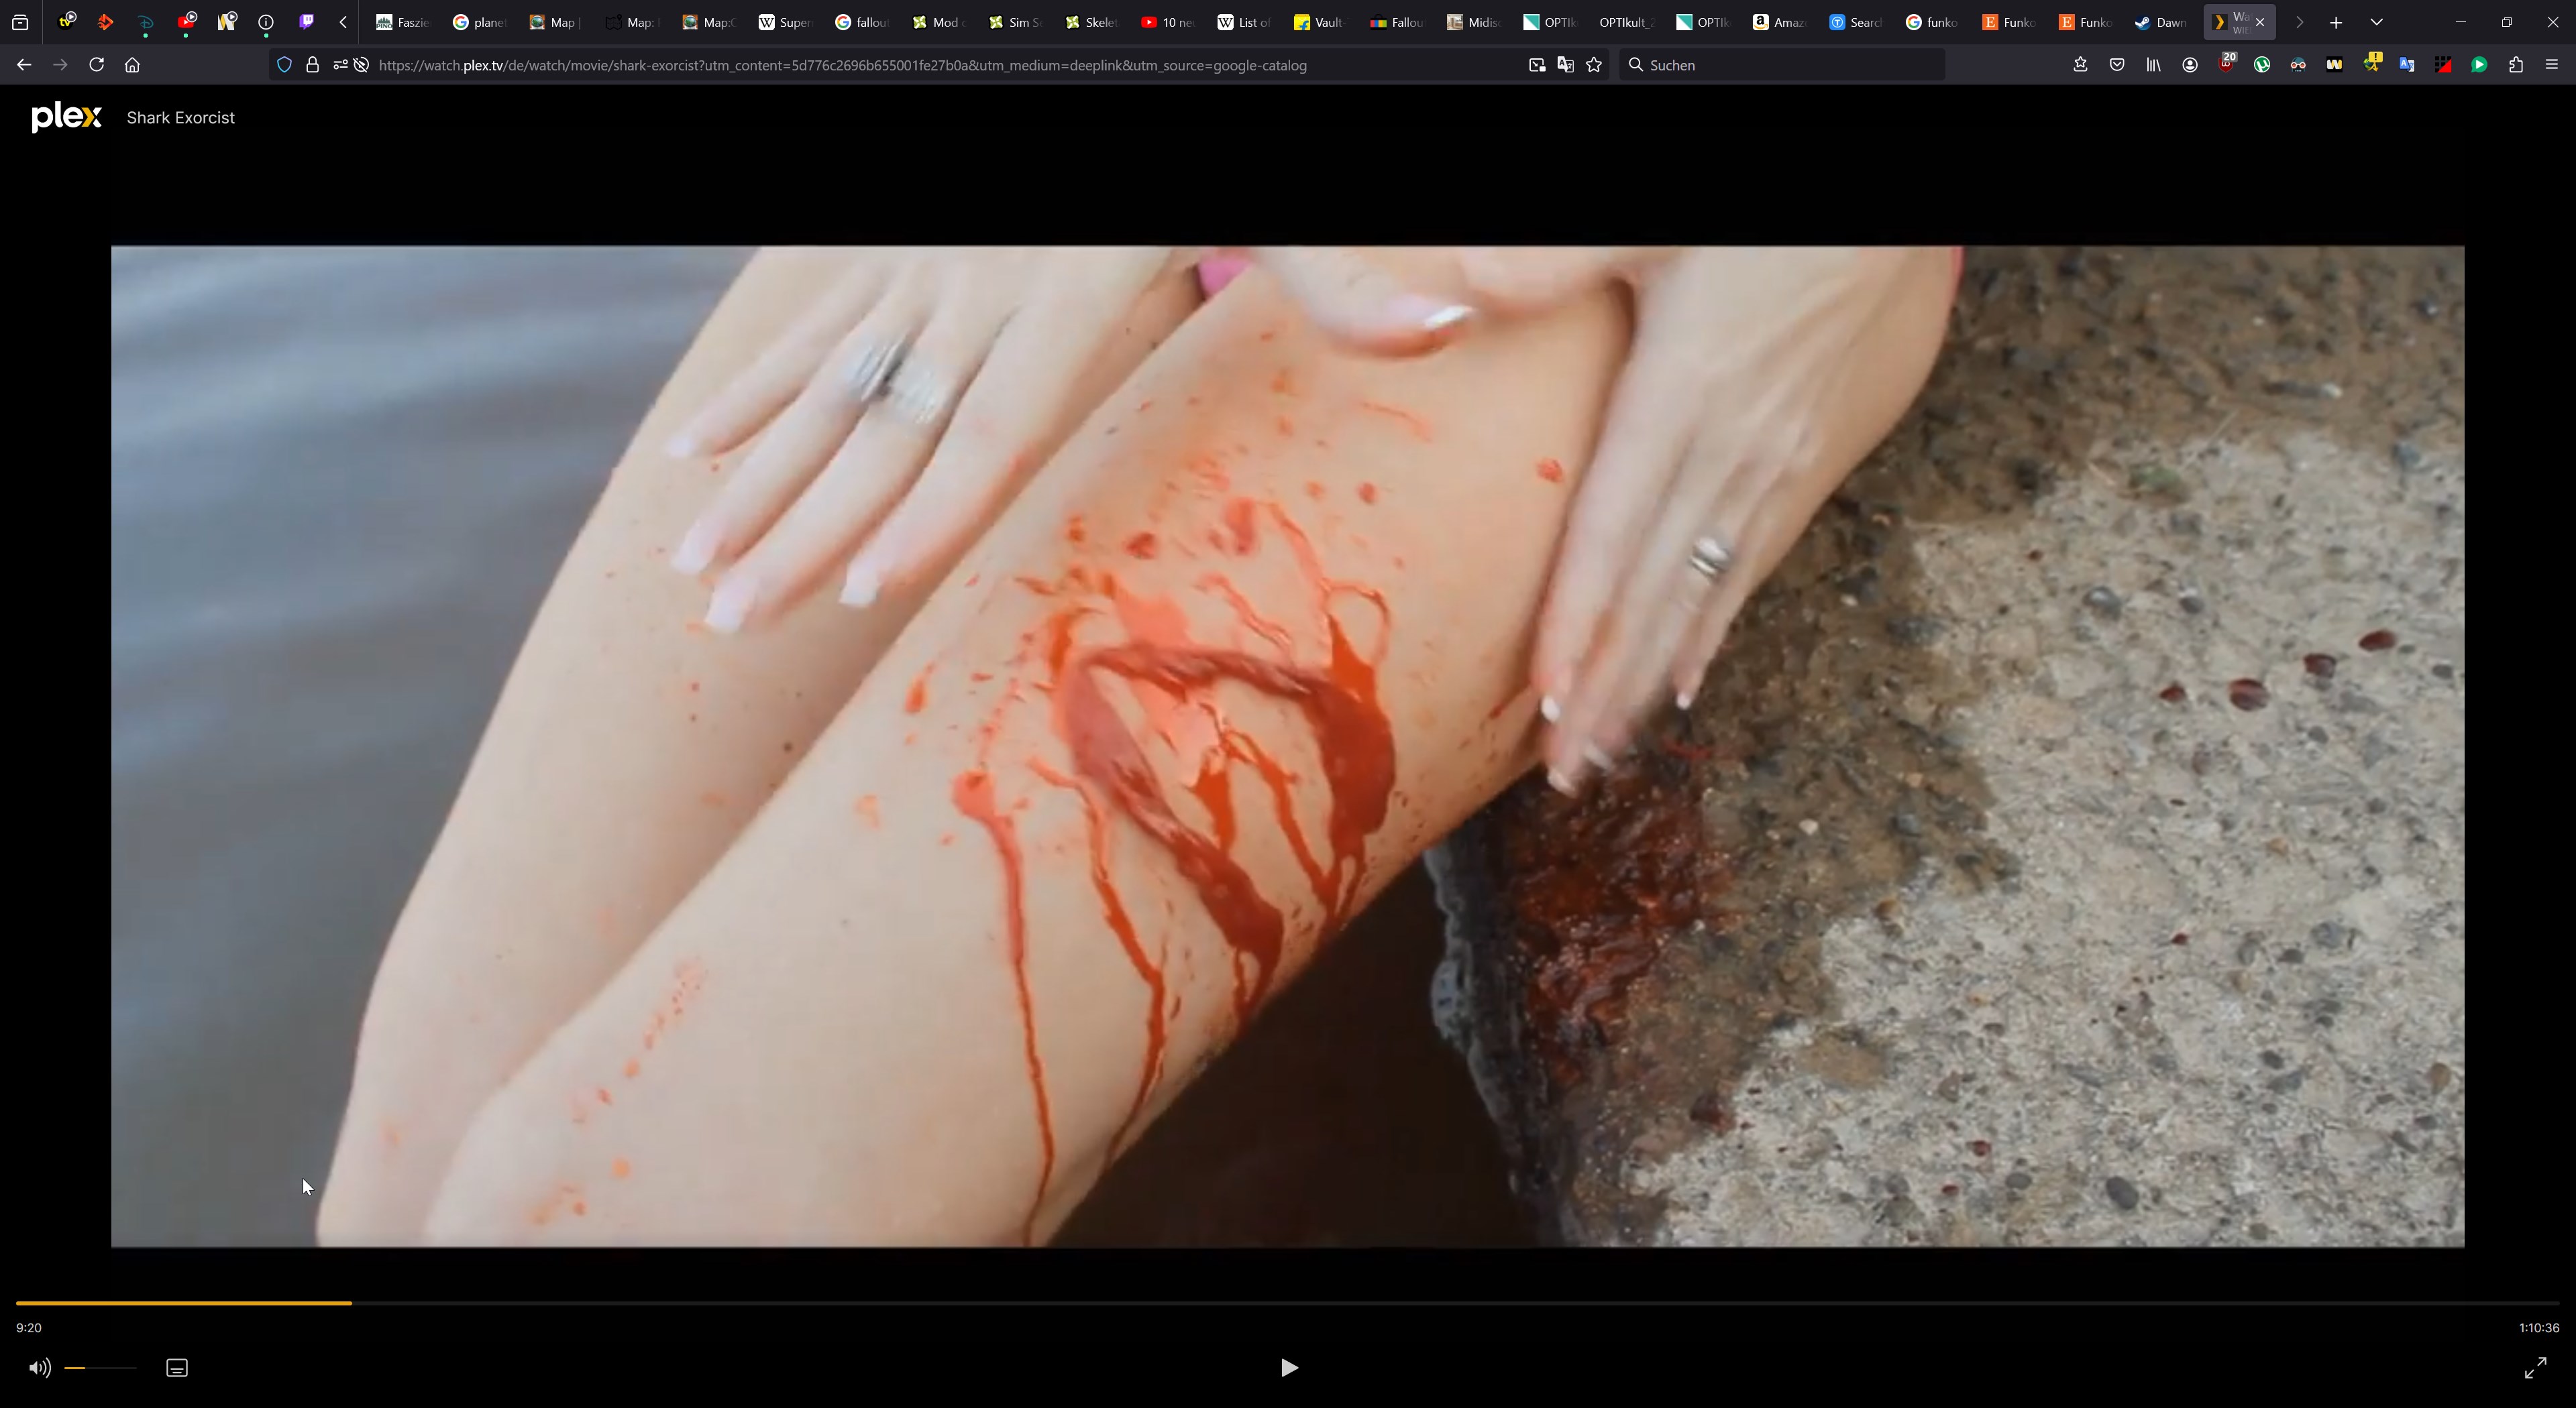Open Firefox application hamburger menu
The width and height of the screenshot is (2576, 1408).
[2551, 65]
